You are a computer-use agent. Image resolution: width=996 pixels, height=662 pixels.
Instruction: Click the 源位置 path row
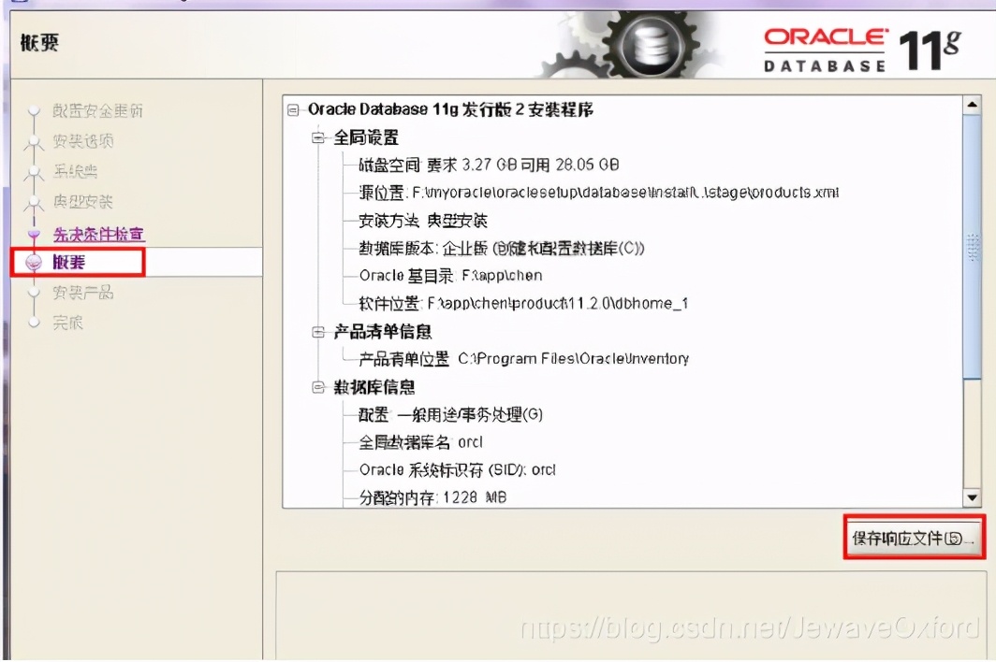[598, 193]
